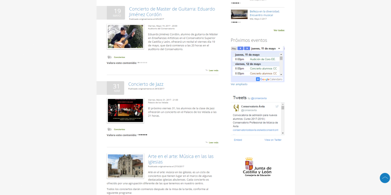
Task: Open the guitarist photo thumbnail
Action: point(125,37)
